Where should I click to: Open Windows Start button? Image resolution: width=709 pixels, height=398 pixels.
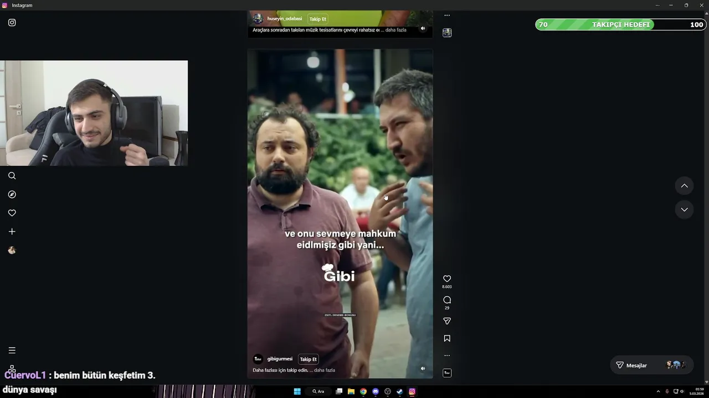pyautogui.click(x=297, y=391)
